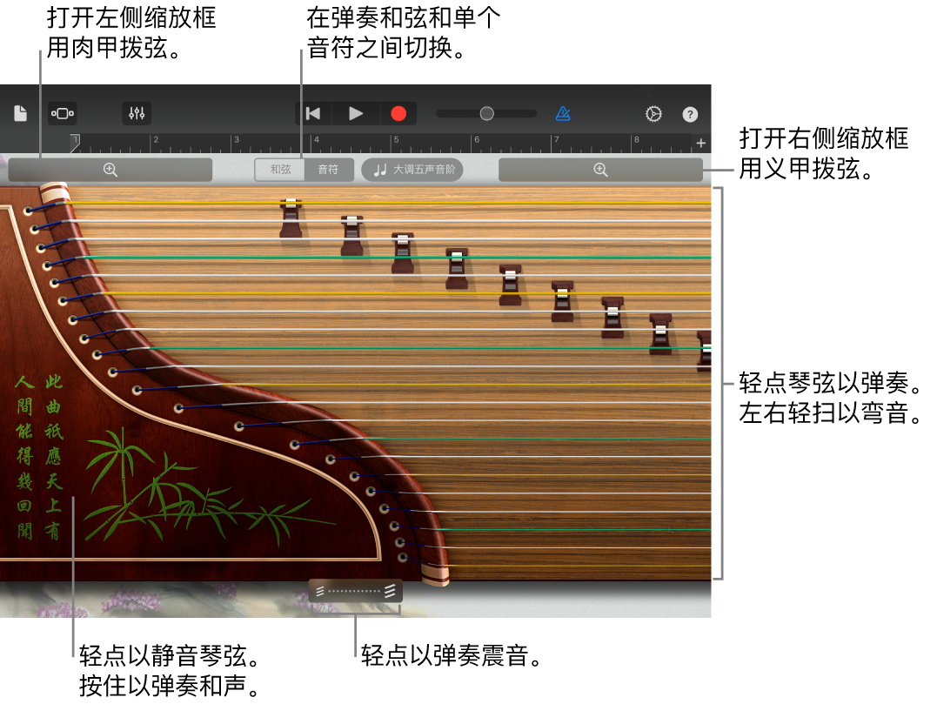Screen dimensions: 937x704
Task: Open the My Songs document browser
Action: coord(20,113)
